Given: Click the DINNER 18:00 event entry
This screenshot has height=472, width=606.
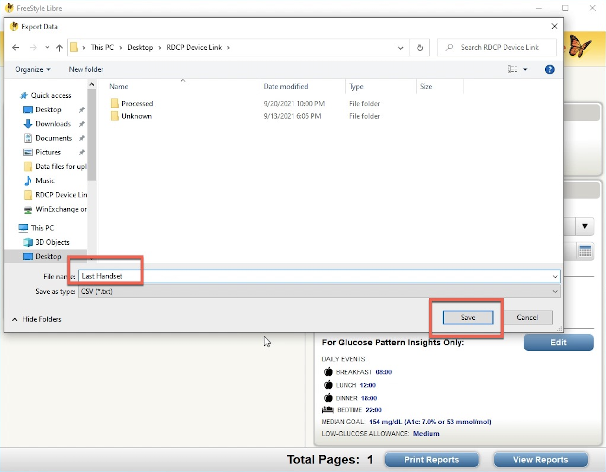Looking at the screenshot, I should pos(351,398).
